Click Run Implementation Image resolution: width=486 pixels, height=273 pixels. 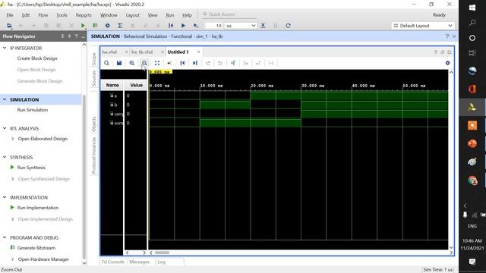(x=38, y=208)
